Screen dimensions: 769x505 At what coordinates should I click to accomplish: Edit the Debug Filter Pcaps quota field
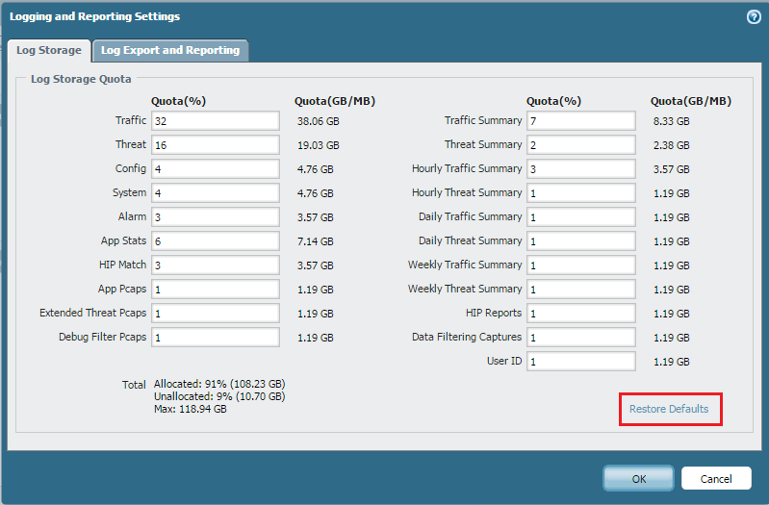216,337
